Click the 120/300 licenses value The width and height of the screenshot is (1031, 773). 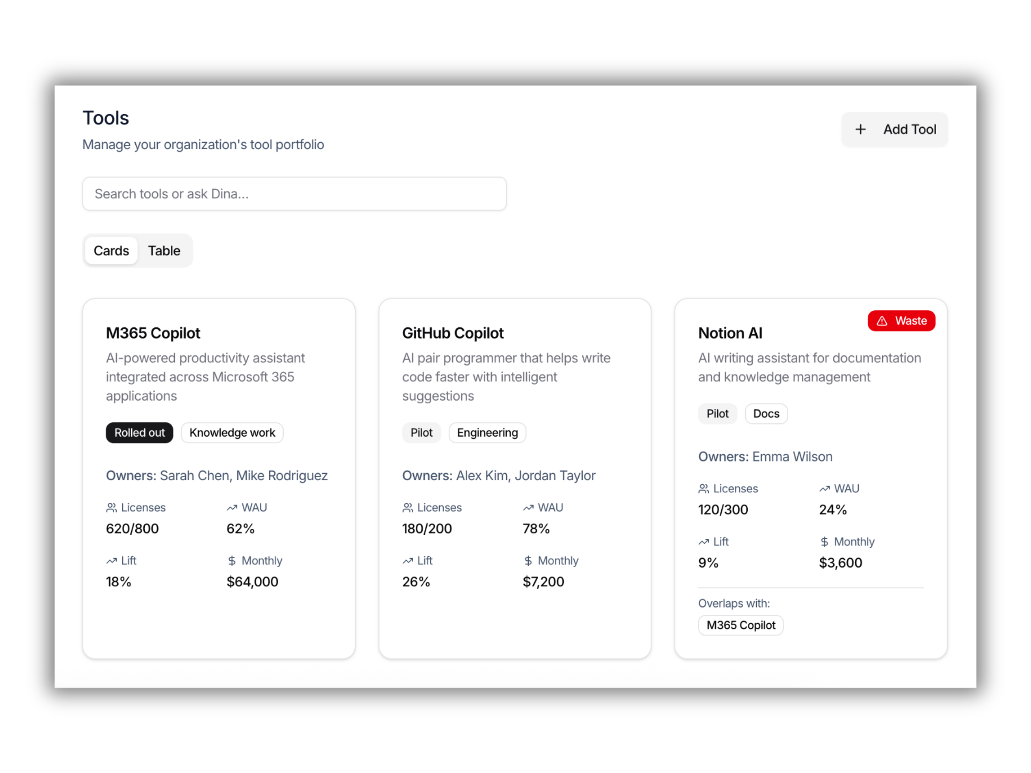tap(723, 509)
